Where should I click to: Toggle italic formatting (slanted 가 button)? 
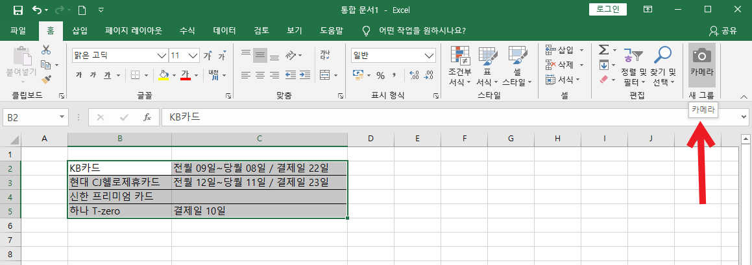tap(93, 75)
